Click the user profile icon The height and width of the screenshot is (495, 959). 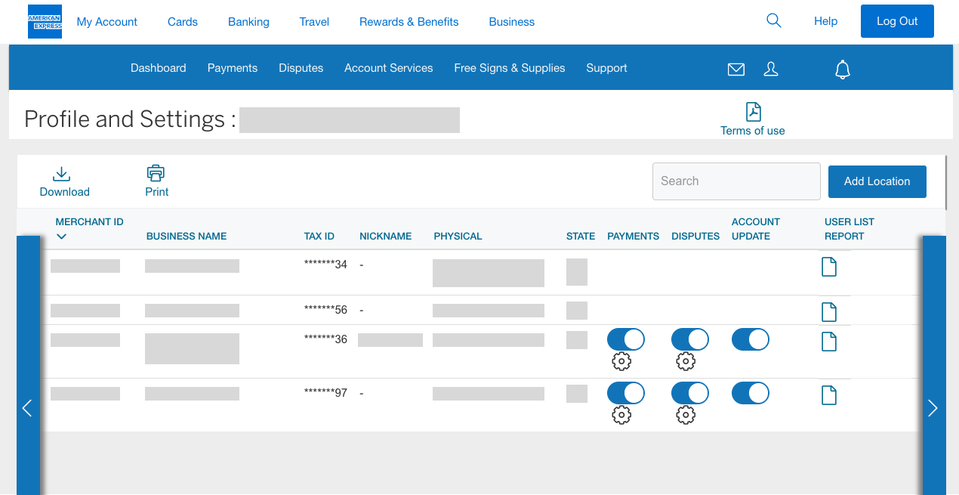click(x=771, y=69)
